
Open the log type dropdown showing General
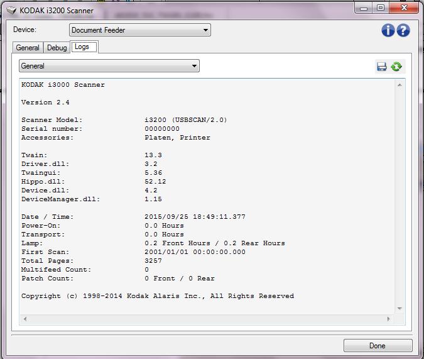pos(109,66)
